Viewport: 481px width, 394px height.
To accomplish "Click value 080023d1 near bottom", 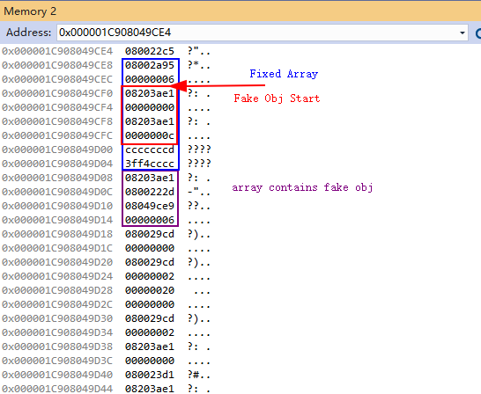I will pyautogui.click(x=150, y=375).
